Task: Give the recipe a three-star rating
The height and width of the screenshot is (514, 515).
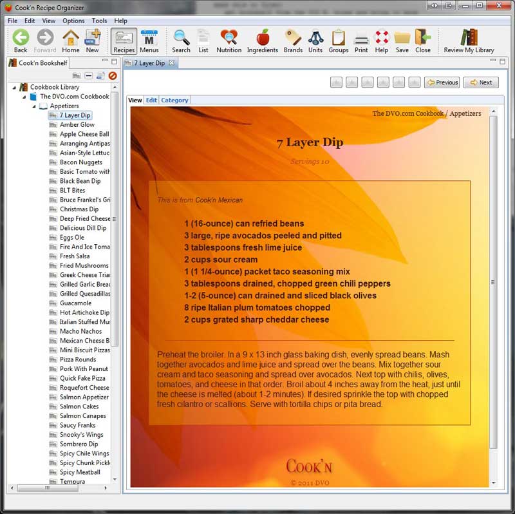Action: click(x=367, y=82)
